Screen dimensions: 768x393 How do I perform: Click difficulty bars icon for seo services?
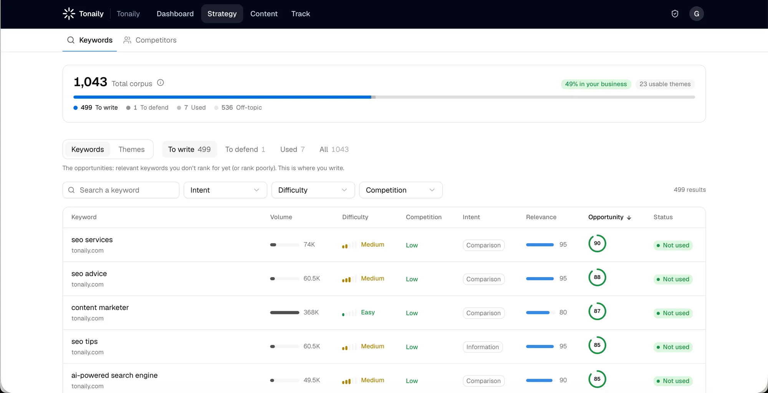[x=349, y=245]
